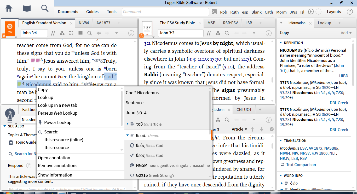The image size is (357, 194).
Task: Open the main Search magnifier icon
Action: point(45,8)
